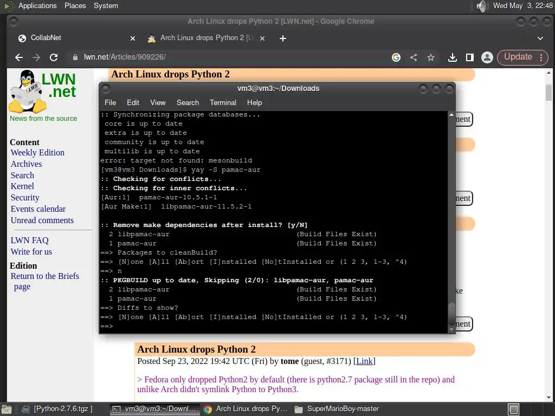Open terminal Help menu
This screenshot has height=416, width=555.
(254, 102)
